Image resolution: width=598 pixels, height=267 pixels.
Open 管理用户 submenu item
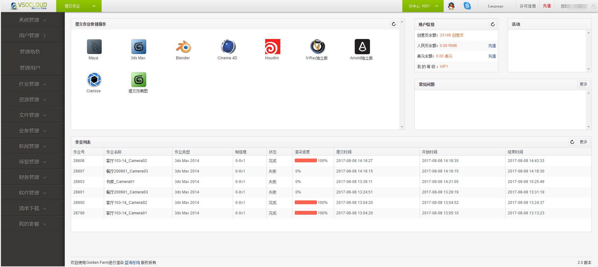pos(30,68)
